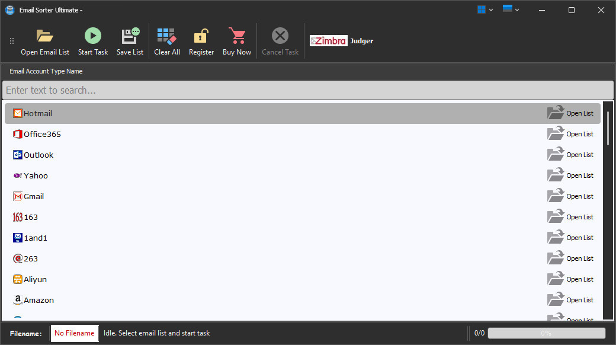The image size is (616, 345).
Task: Click the Filename: label
Action: (26, 334)
